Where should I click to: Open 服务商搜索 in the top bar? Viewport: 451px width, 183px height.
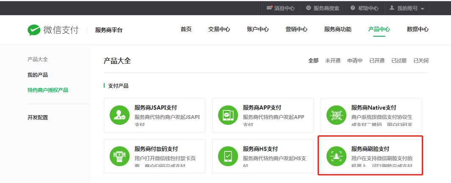tap(326, 8)
